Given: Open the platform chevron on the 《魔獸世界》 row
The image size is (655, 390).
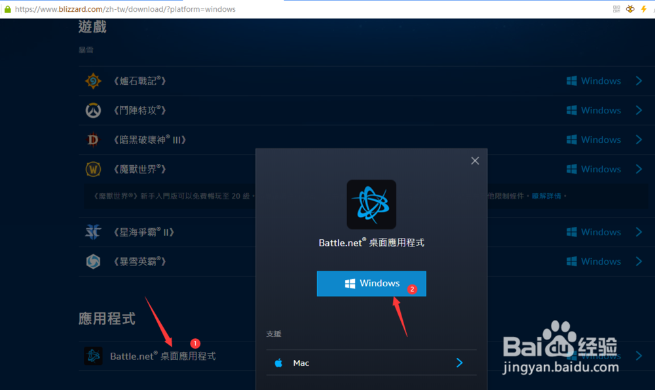Looking at the screenshot, I should point(639,169).
